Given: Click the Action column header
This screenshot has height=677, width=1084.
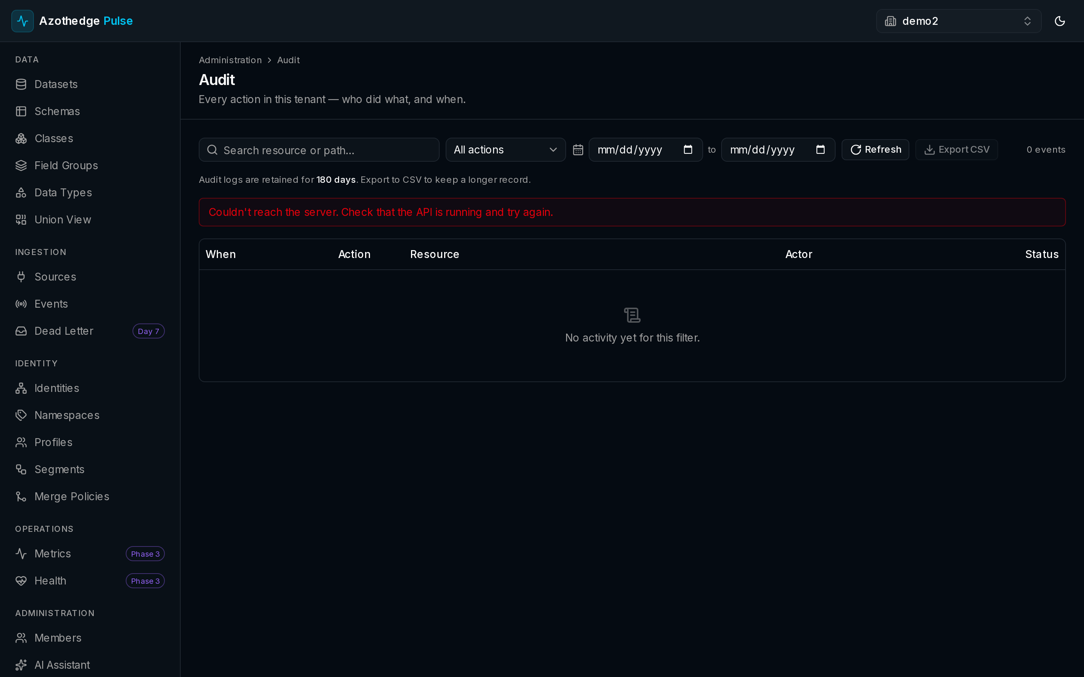Looking at the screenshot, I should coord(354,254).
